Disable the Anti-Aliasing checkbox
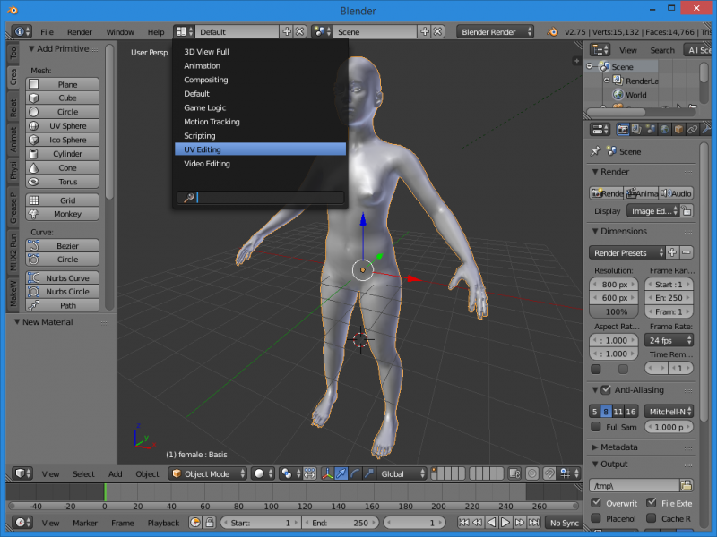The image size is (717, 537). pyautogui.click(x=605, y=390)
